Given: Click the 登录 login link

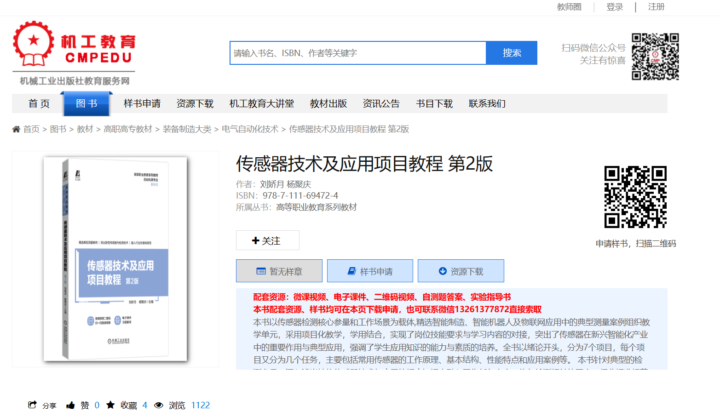Looking at the screenshot, I should [615, 7].
